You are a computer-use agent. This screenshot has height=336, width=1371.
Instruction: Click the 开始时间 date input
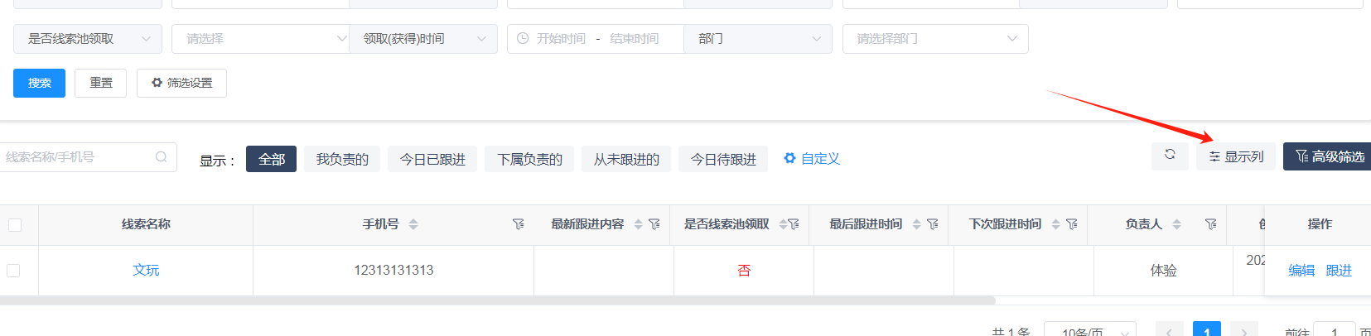tap(561, 39)
